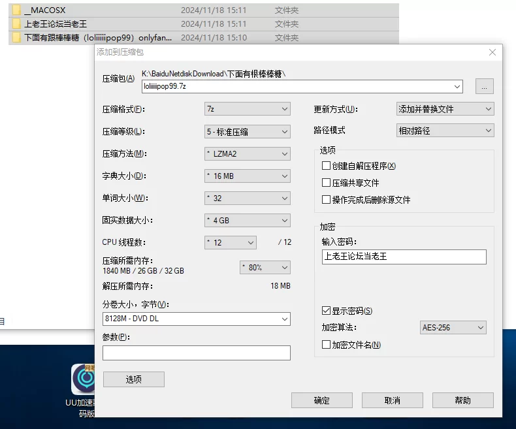This screenshot has height=429, width=516.
Task: Open the 字典大小 16 MB dropdown
Action: click(x=247, y=176)
